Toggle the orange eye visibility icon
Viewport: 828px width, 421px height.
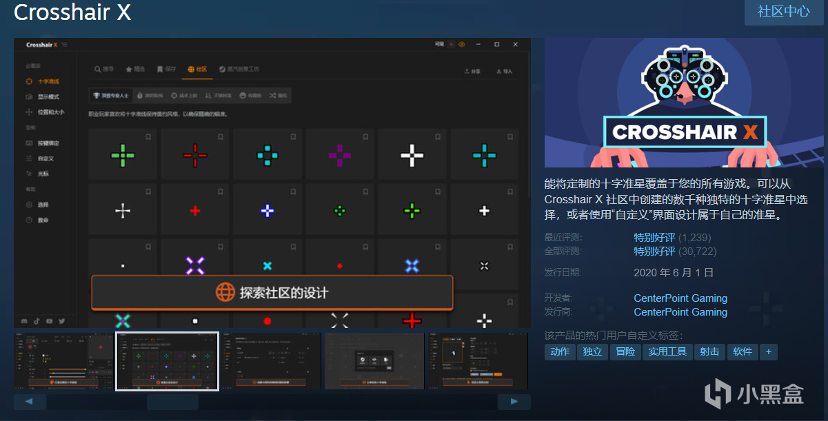click(x=462, y=45)
